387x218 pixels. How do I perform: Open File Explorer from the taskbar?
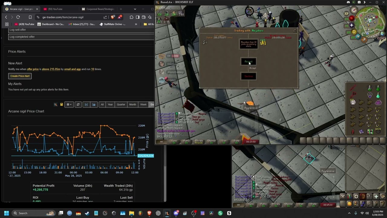pyautogui.click(x=132, y=213)
